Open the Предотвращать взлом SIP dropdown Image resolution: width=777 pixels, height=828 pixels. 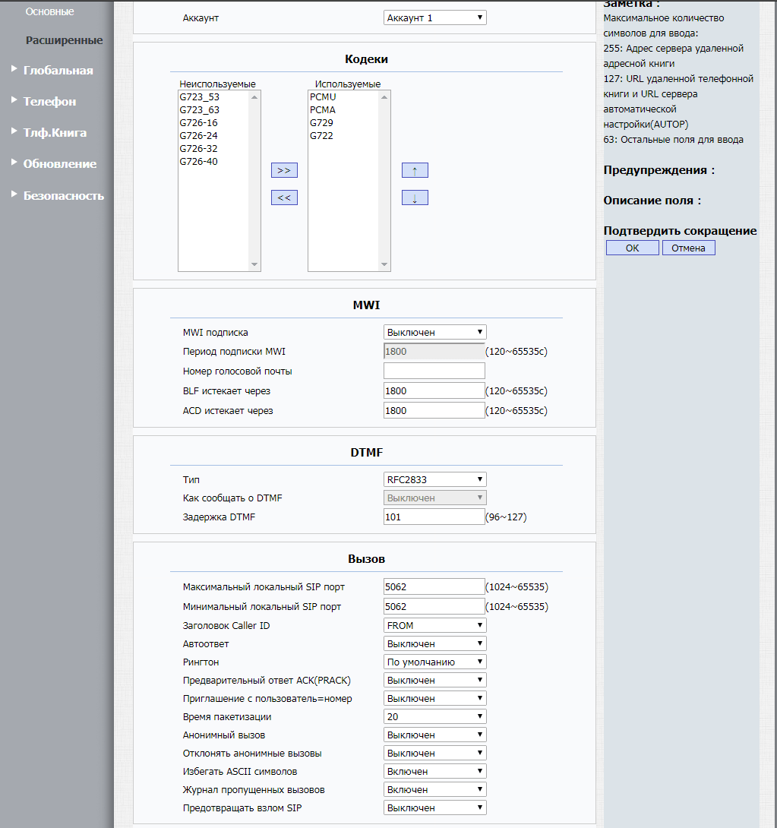[x=435, y=807]
